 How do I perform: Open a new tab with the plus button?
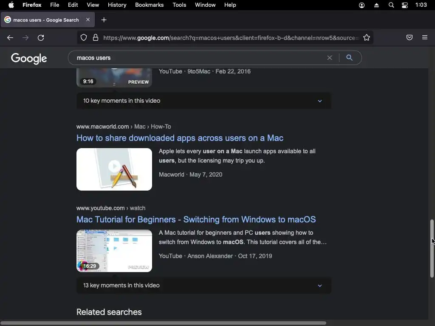pos(104,20)
